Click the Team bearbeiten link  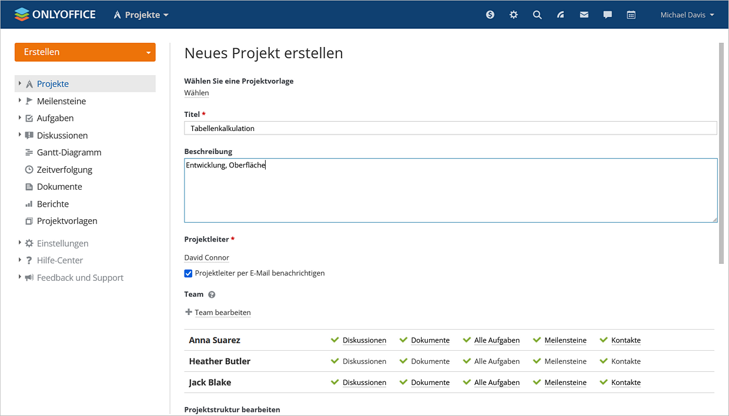coord(223,313)
